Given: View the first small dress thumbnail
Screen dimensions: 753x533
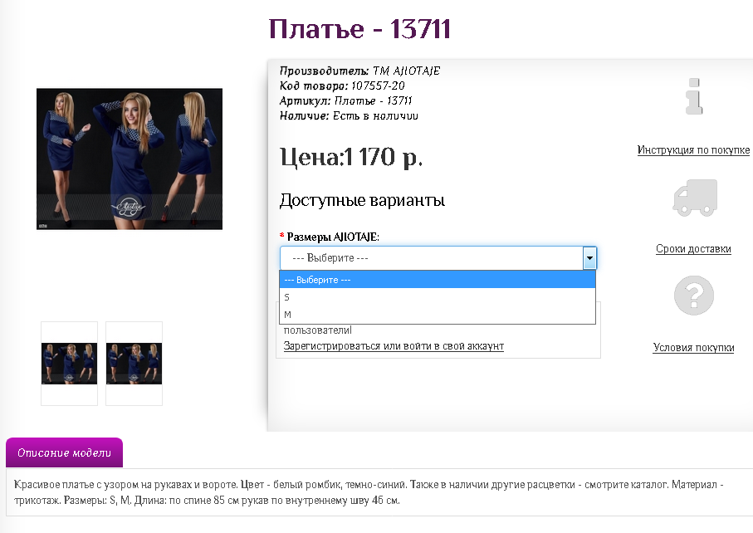Looking at the screenshot, I should pos(69,364).
